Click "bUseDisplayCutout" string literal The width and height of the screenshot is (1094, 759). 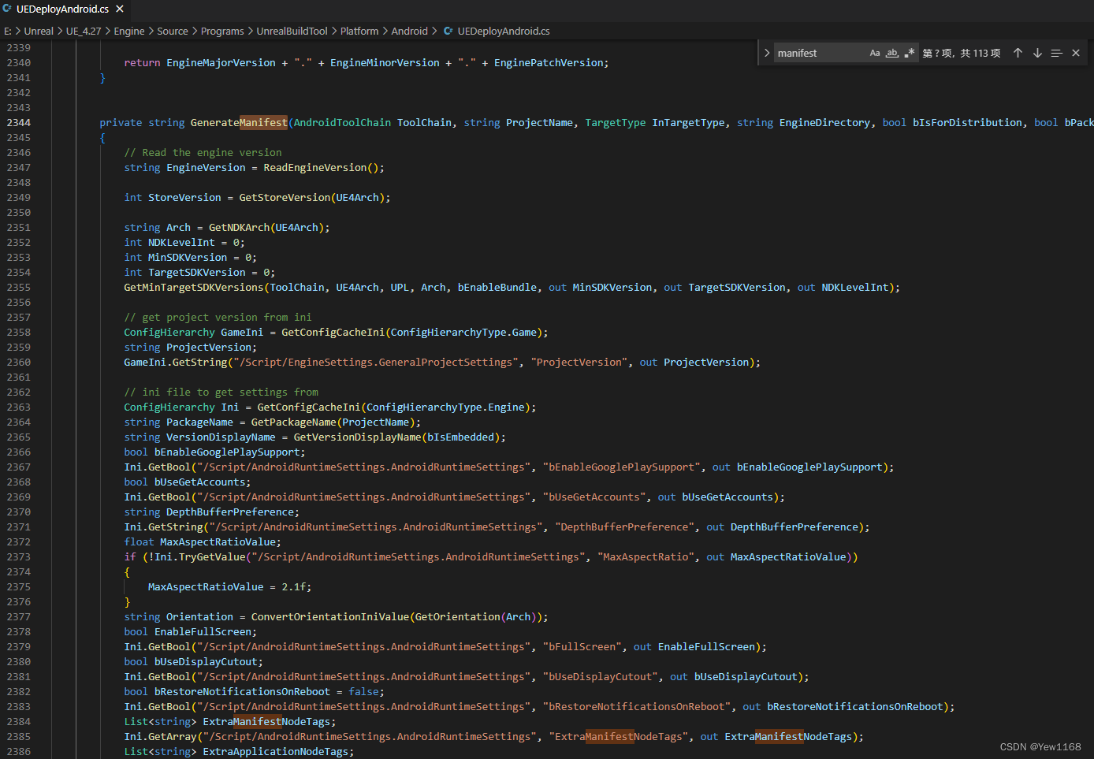pos(600,676)
